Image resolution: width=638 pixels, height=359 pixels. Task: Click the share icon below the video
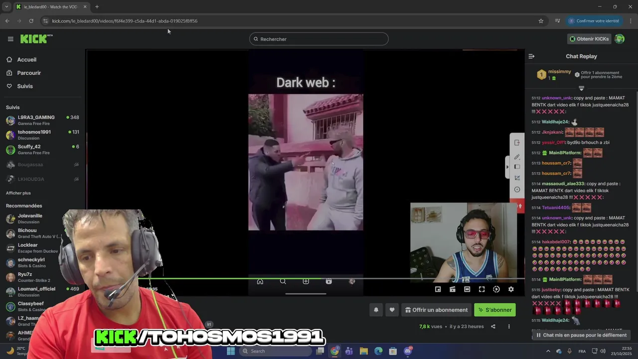493,327
